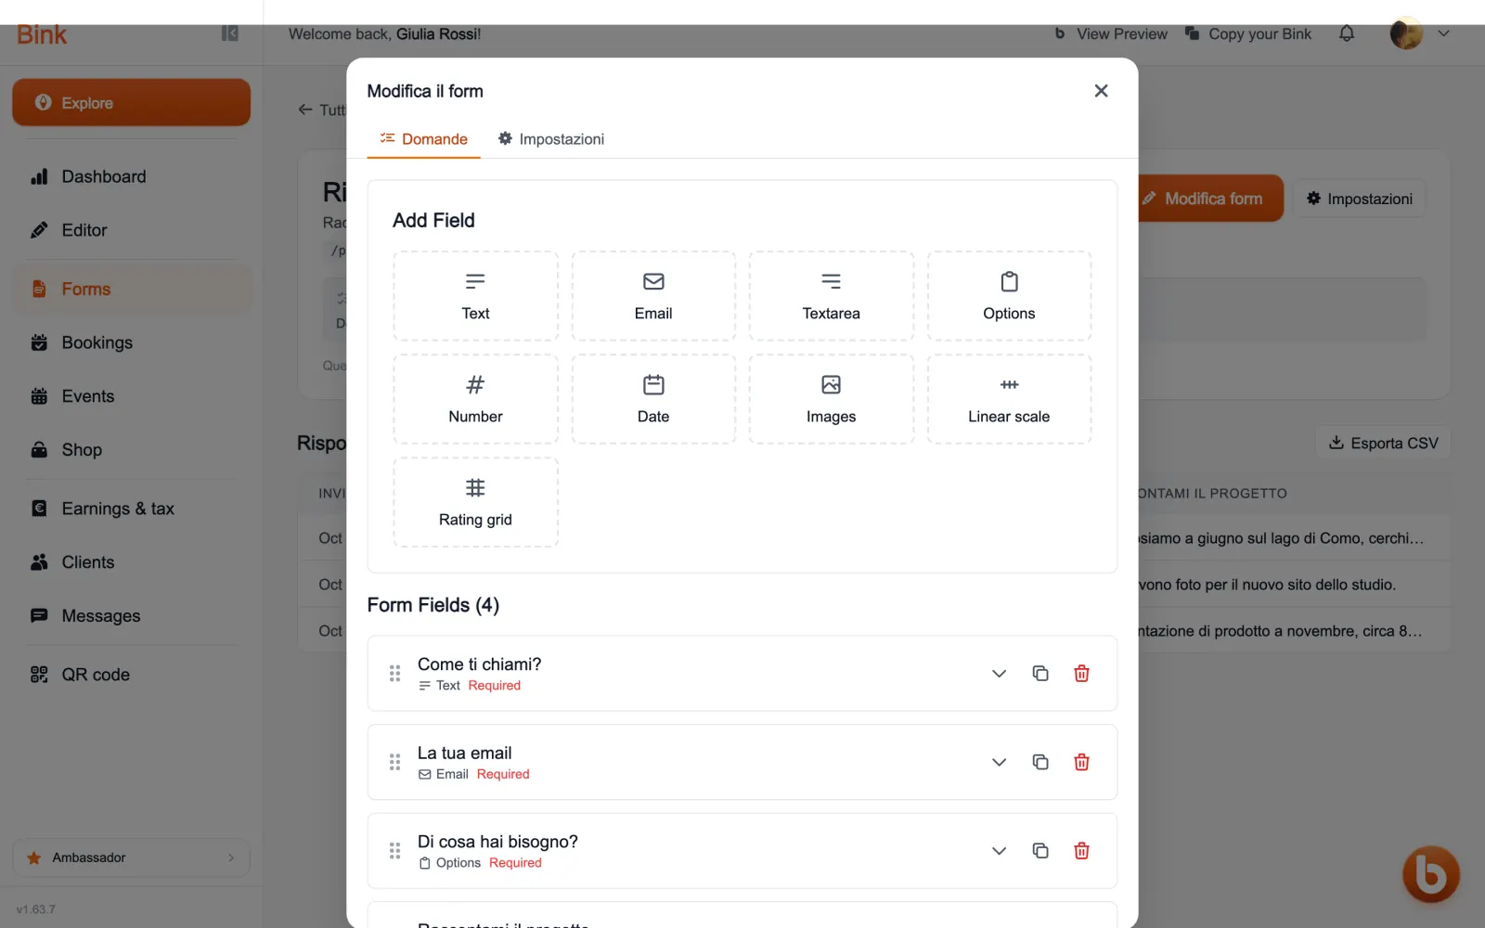Add a Linear scale field

coord(1009,399)
